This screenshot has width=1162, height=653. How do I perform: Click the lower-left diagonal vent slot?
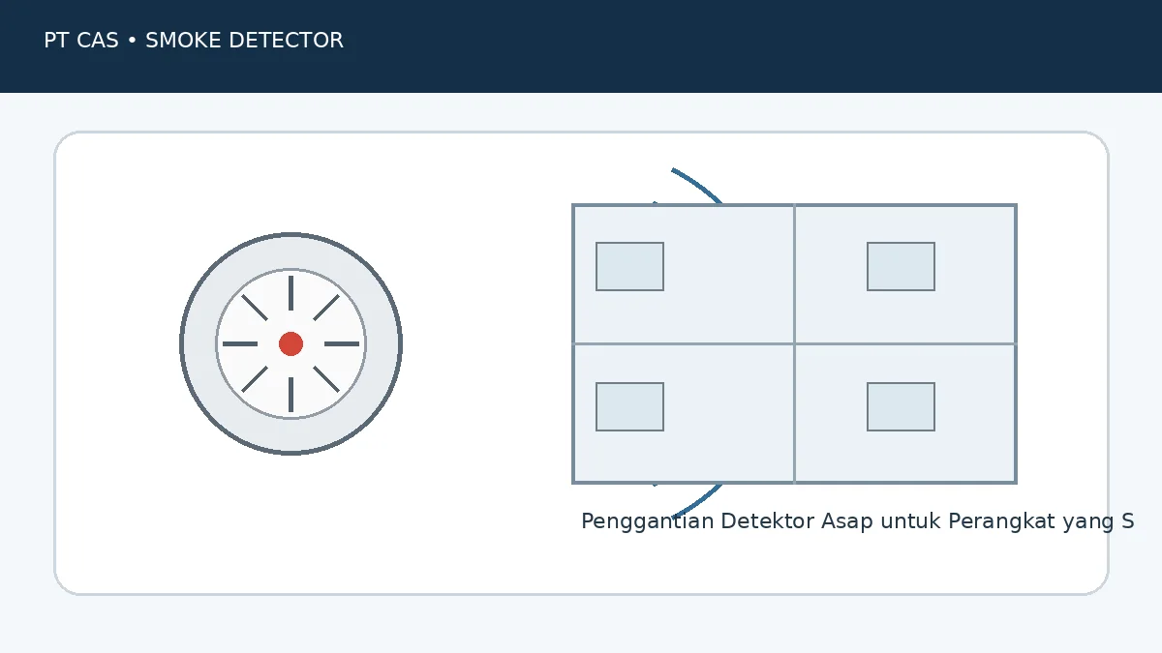click(x=255, y=379)
